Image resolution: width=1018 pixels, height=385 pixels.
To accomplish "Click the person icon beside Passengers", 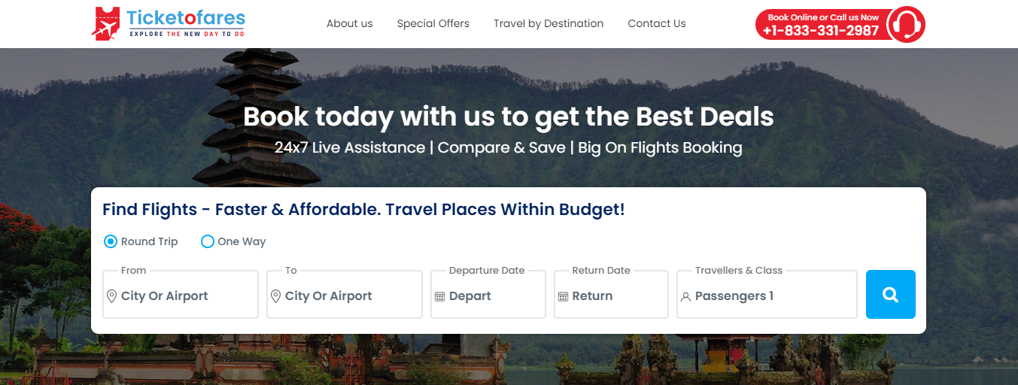I will tap(685, 297).
